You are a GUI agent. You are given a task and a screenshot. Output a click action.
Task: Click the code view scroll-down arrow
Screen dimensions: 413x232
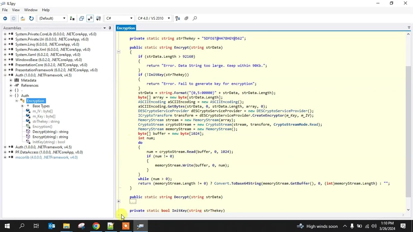408,210
